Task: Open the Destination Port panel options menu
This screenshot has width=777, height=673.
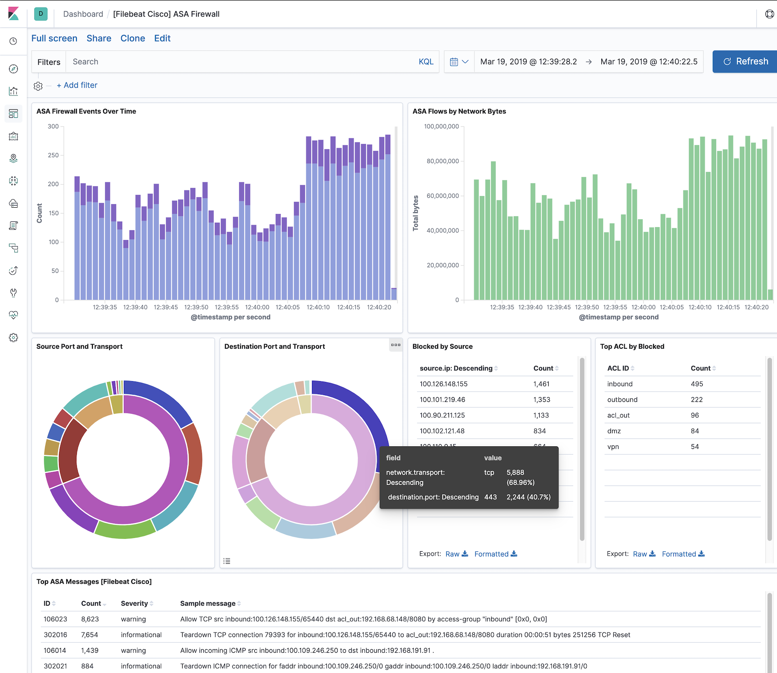Action: (x=395, y=345)
